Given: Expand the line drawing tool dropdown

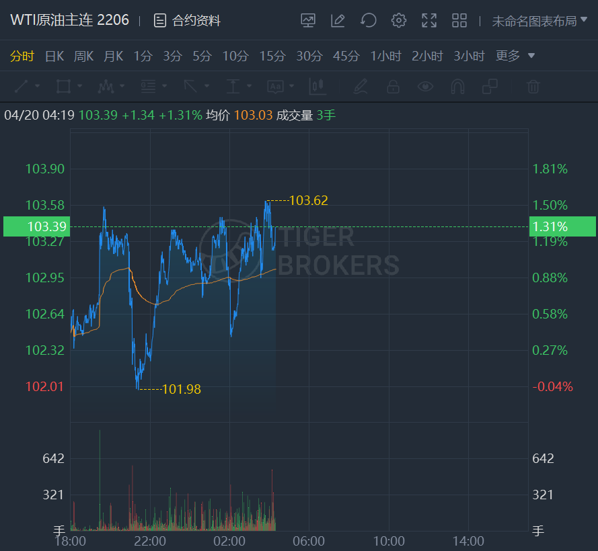Looking at the screenshot, I should click(x=37, y=86).
